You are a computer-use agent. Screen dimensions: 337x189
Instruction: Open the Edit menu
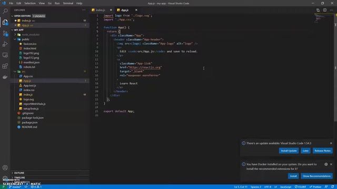click(19, 3)
